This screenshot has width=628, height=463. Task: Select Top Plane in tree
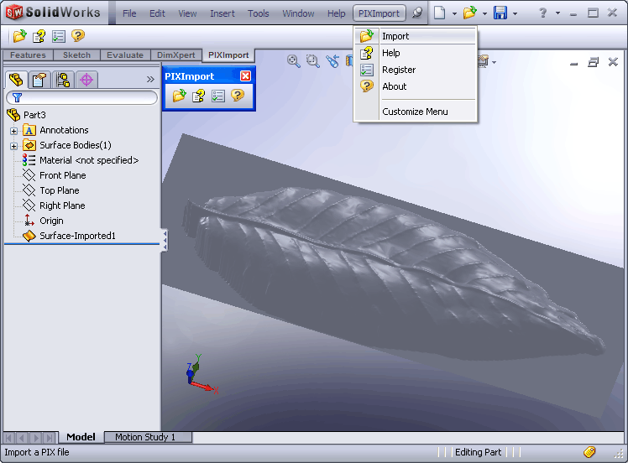pyautogui.click(x=59, y=190)
